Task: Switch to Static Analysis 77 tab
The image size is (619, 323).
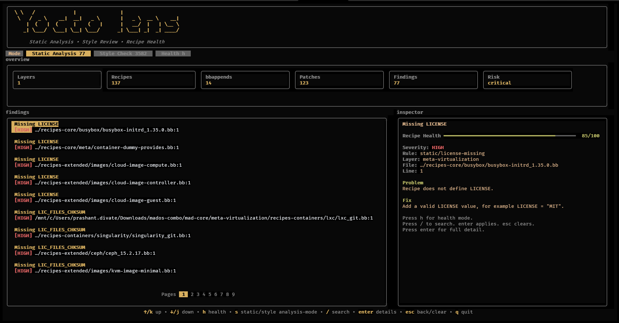Action: point(58,54)
